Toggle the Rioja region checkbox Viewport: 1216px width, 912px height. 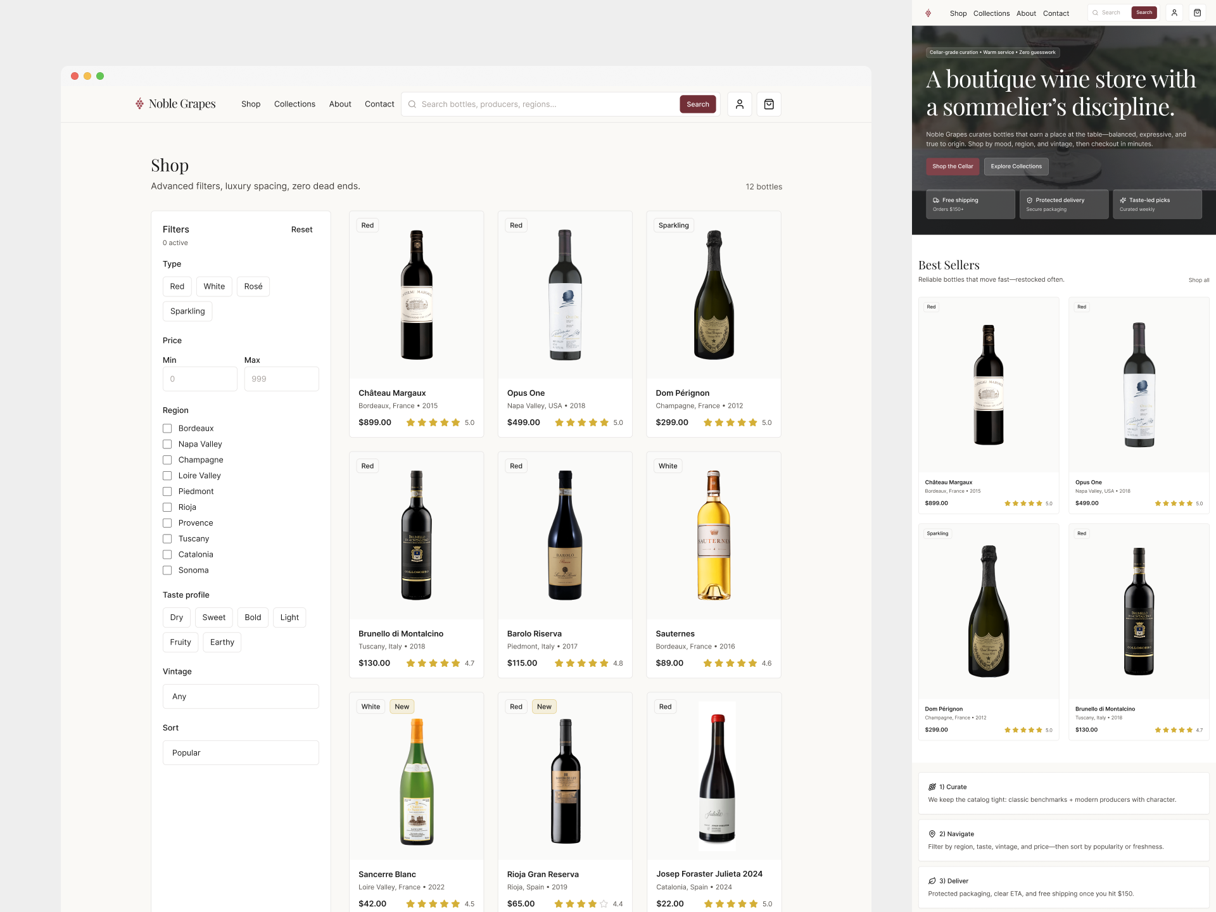click(x=167, y=507)
